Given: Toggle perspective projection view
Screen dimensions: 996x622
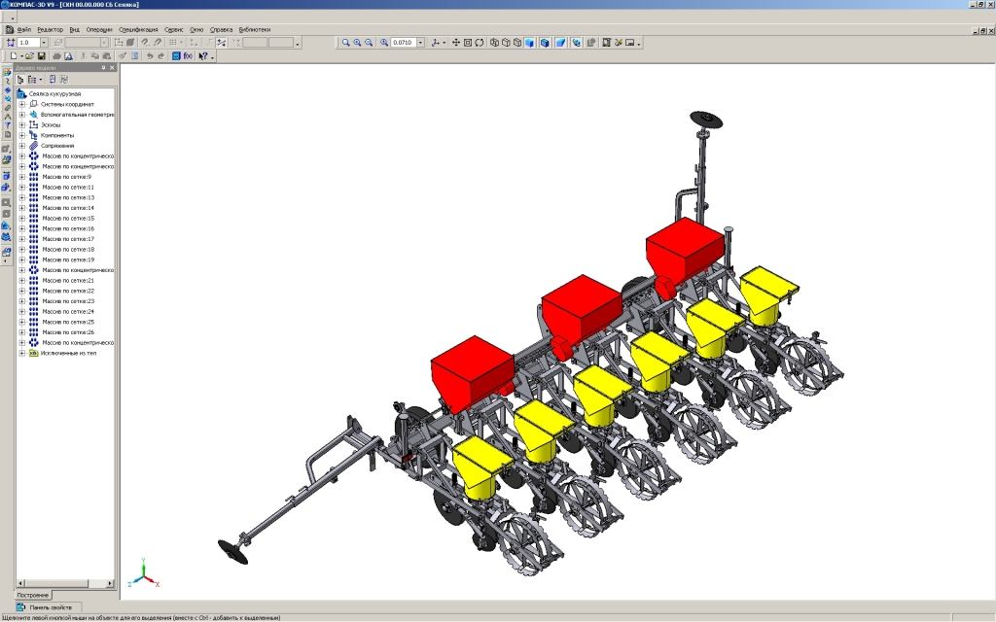Looking at the screenshot, I should coord(561,43).
